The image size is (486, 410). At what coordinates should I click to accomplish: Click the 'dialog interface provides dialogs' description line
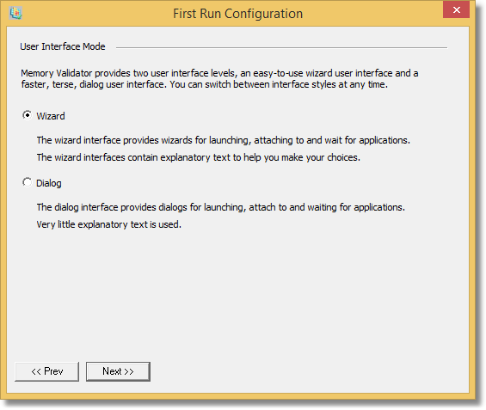click(x=221, y=207)
